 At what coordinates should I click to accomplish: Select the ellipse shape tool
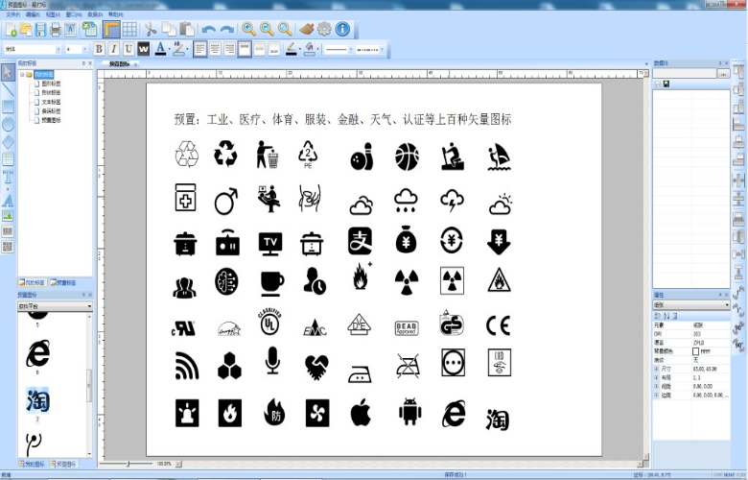coord(8,125)
